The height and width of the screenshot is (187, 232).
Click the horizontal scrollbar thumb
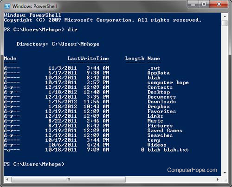point(68,180)
